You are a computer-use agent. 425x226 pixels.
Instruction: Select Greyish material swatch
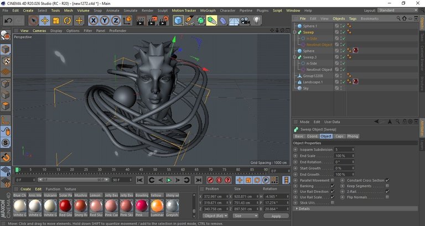[173, 206]
